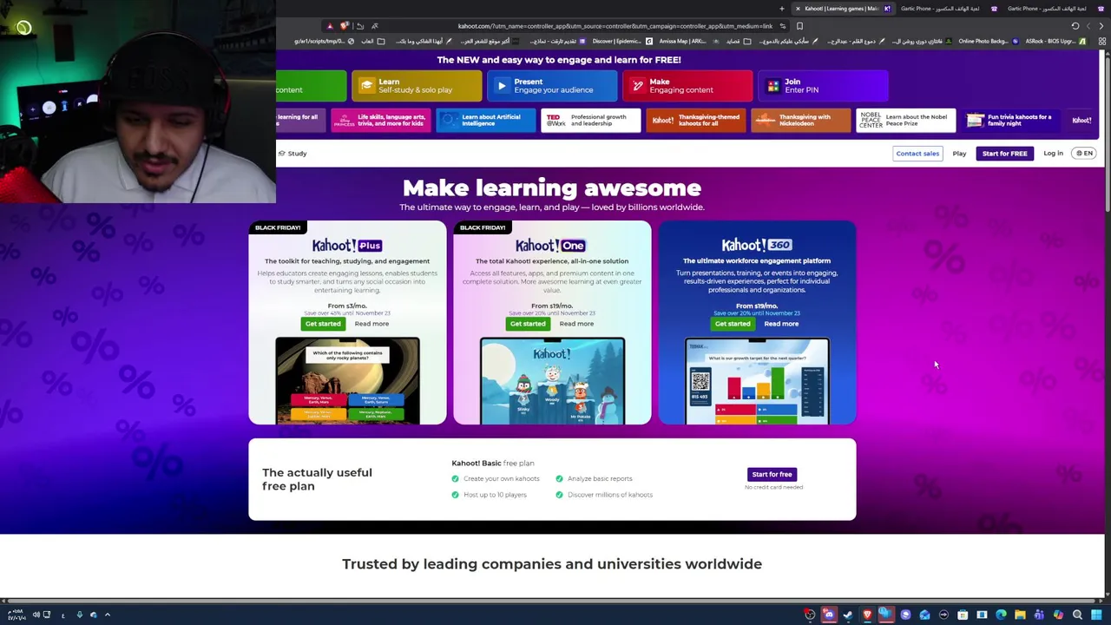The width and height of the screenshot is (1111, 625).
Task: Click Contact sales button
Action: tap(917, 154)
